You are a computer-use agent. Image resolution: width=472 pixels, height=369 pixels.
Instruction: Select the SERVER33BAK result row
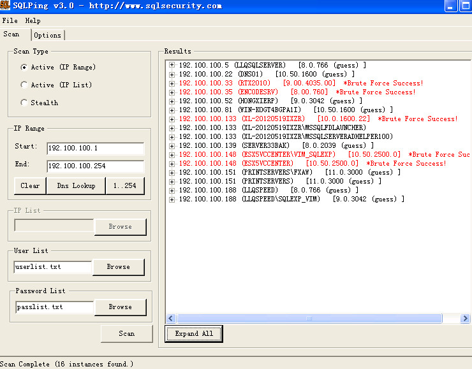pos(276,146)
